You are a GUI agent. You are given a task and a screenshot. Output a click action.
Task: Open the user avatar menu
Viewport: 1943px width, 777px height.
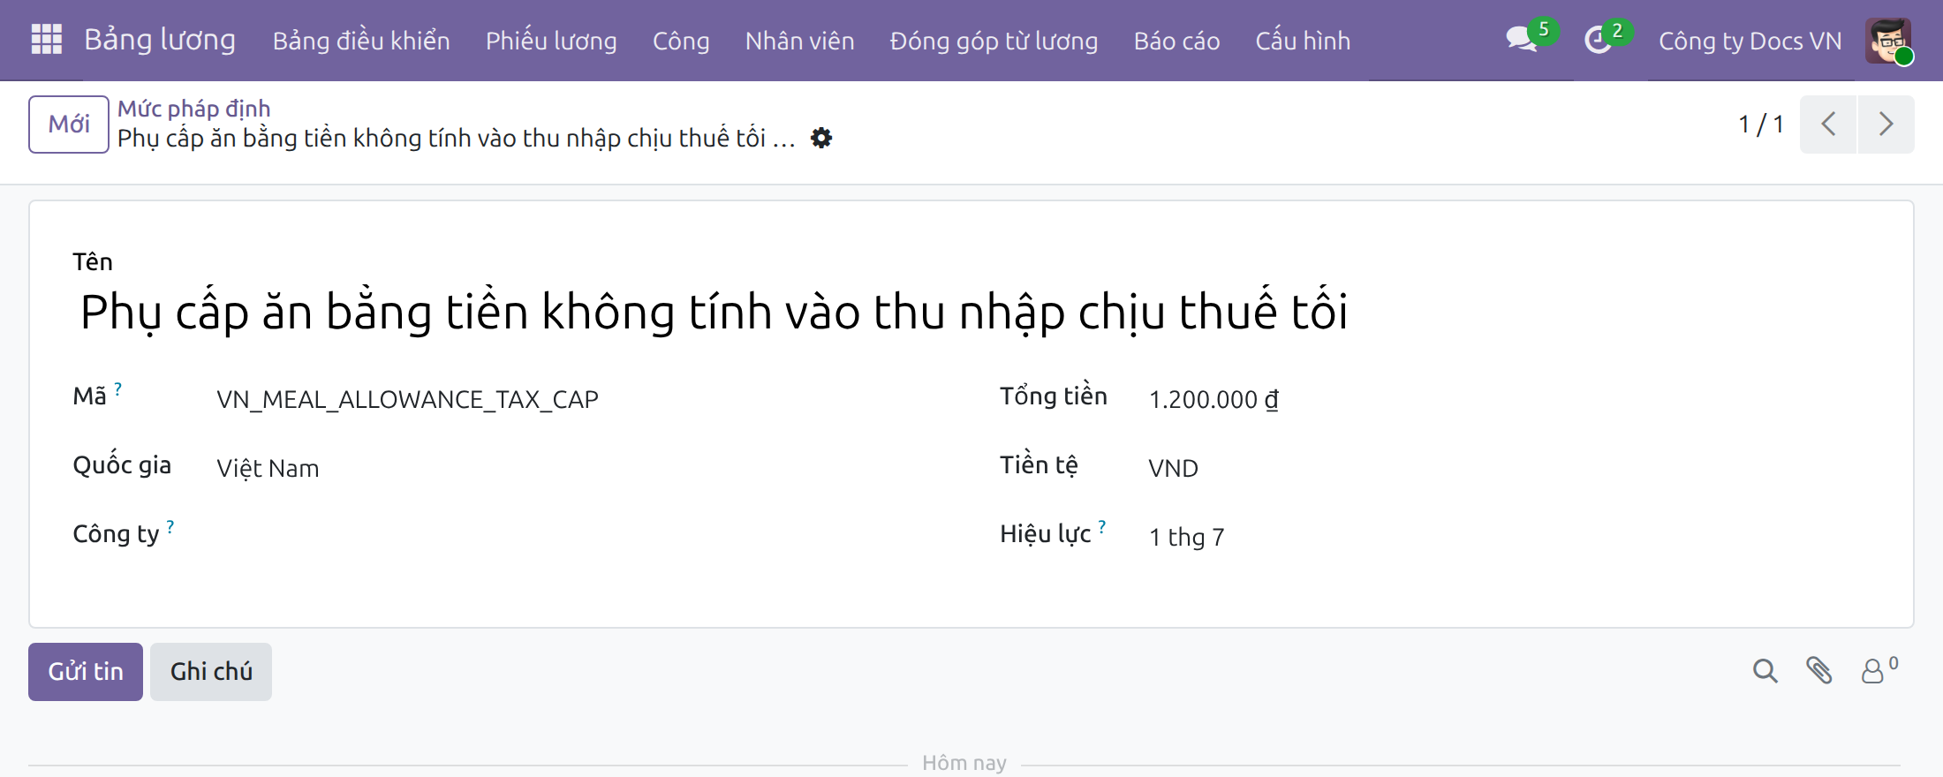tap(1888, 41)
